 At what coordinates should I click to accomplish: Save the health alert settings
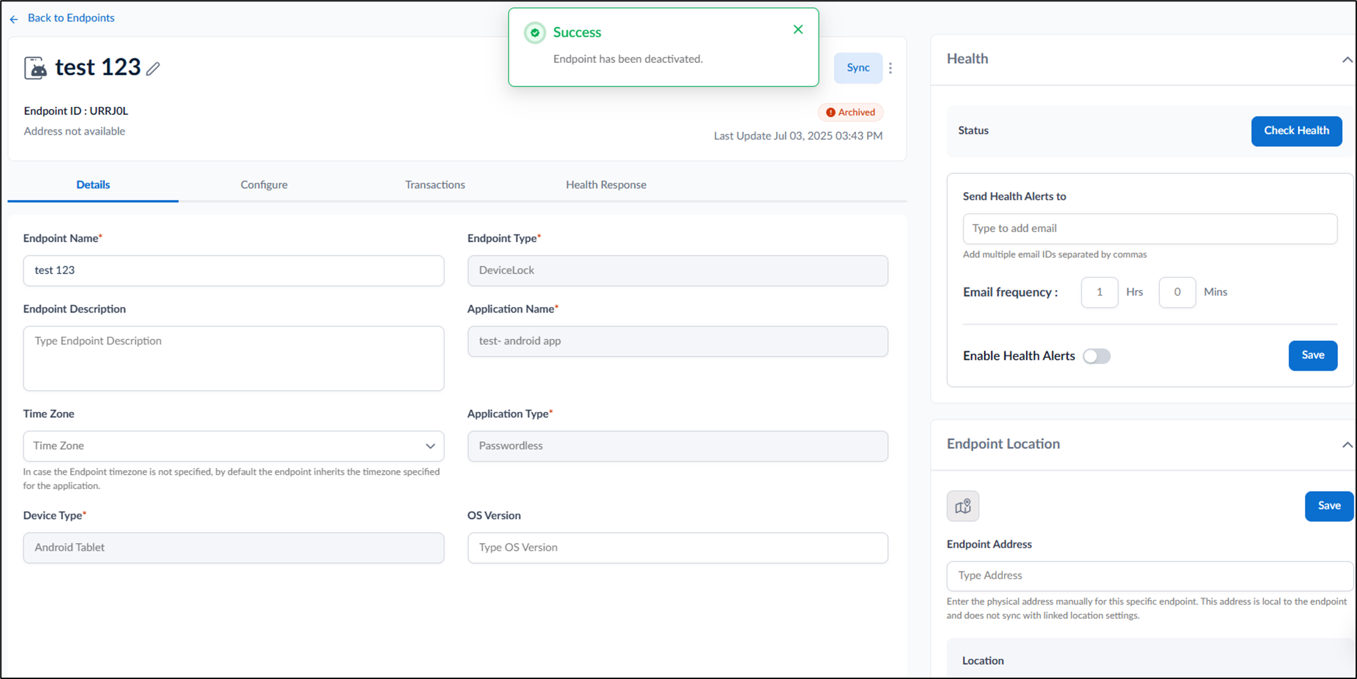coord(1312,355)
